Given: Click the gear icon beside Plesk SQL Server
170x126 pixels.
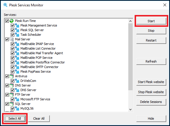Looking at the screenshot, I should (17, 30).
